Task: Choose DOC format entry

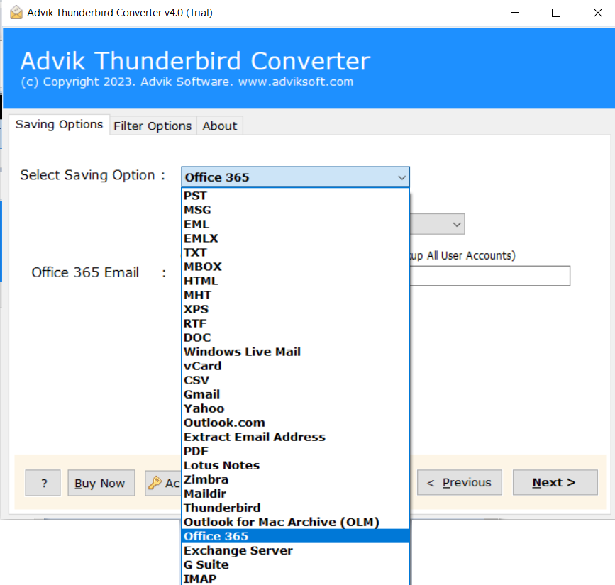Action: [295, 338]
